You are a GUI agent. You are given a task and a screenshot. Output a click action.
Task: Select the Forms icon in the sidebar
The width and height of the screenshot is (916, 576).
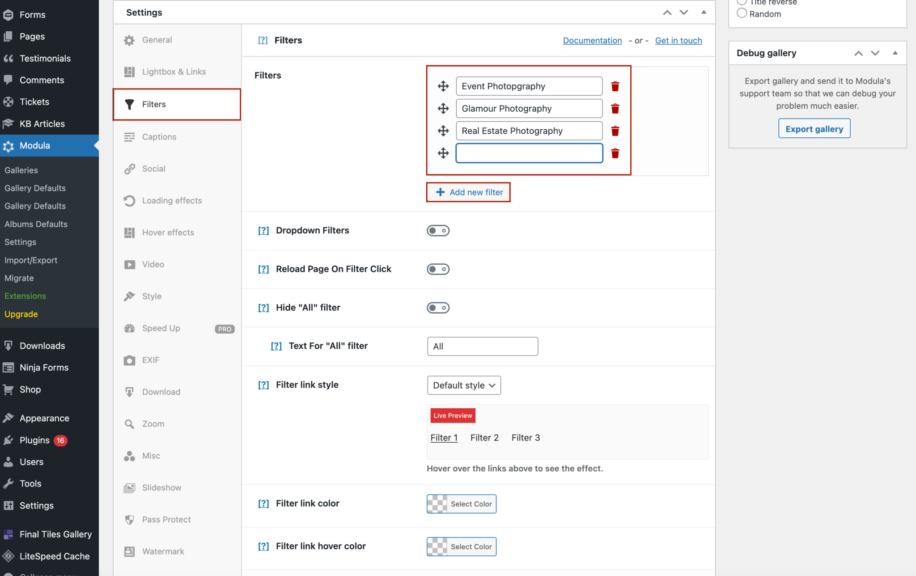click(x=8, y=14)
